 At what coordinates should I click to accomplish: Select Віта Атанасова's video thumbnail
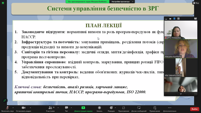pyautogui.click(x=181, y=30)
